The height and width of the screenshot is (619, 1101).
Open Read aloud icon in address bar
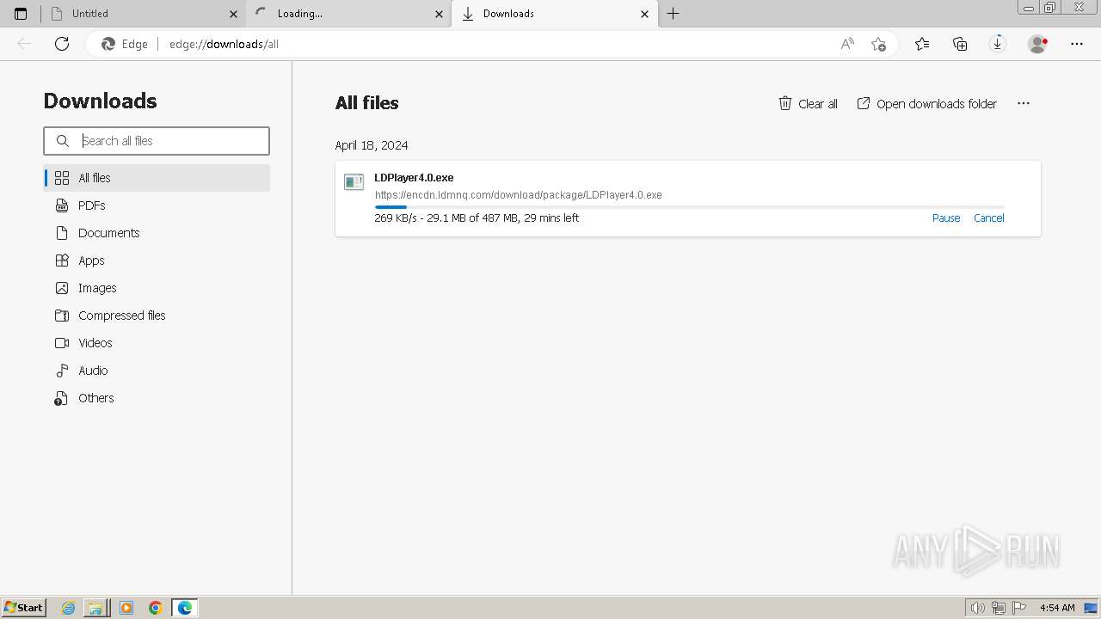coord(847,44)
